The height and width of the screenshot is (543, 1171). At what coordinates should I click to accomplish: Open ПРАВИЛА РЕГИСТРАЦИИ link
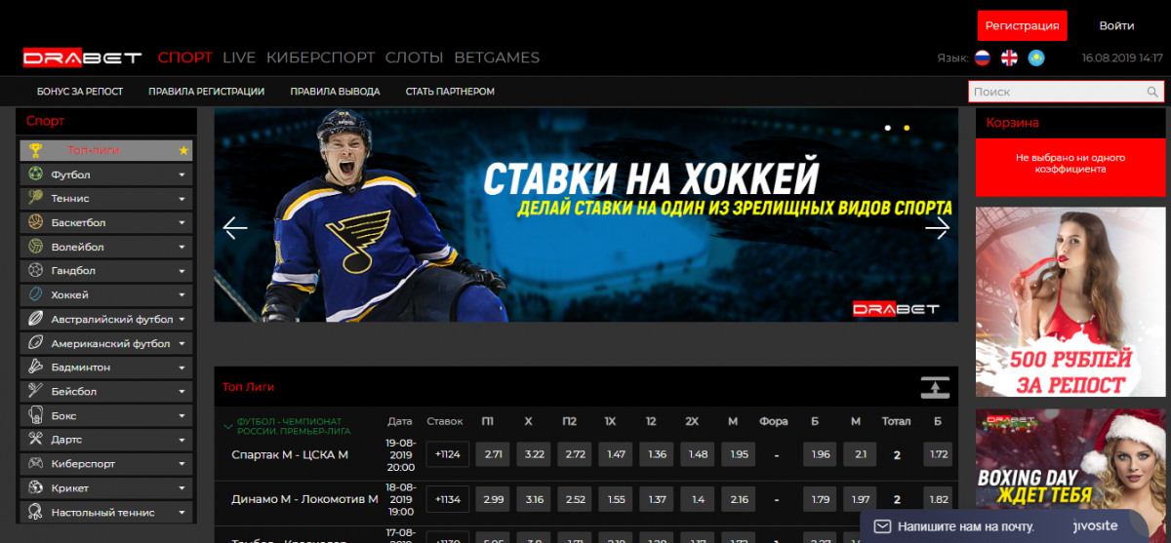[x=207, y=92]
